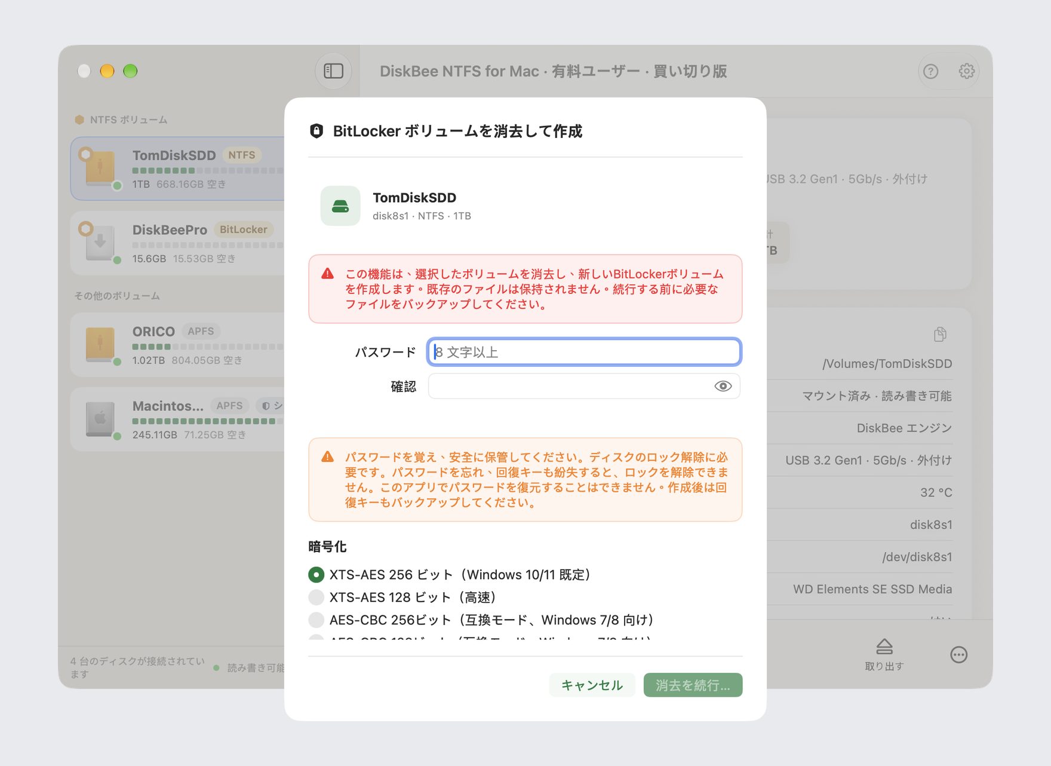1051x766 pixels.
Task: Click the red warning triangle icon
Action: tap(327, 274)
